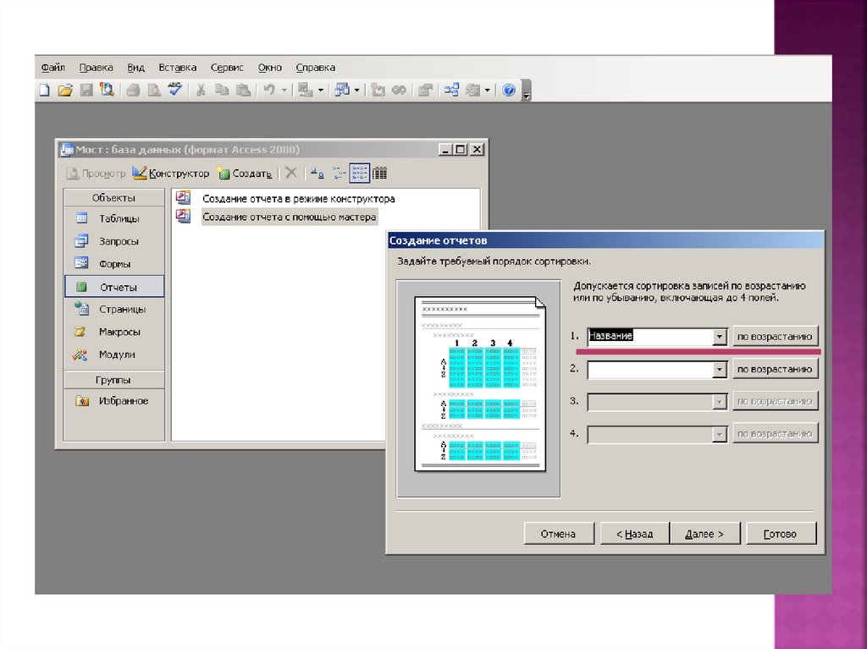Select Таблицы in the objects pane

118,218
